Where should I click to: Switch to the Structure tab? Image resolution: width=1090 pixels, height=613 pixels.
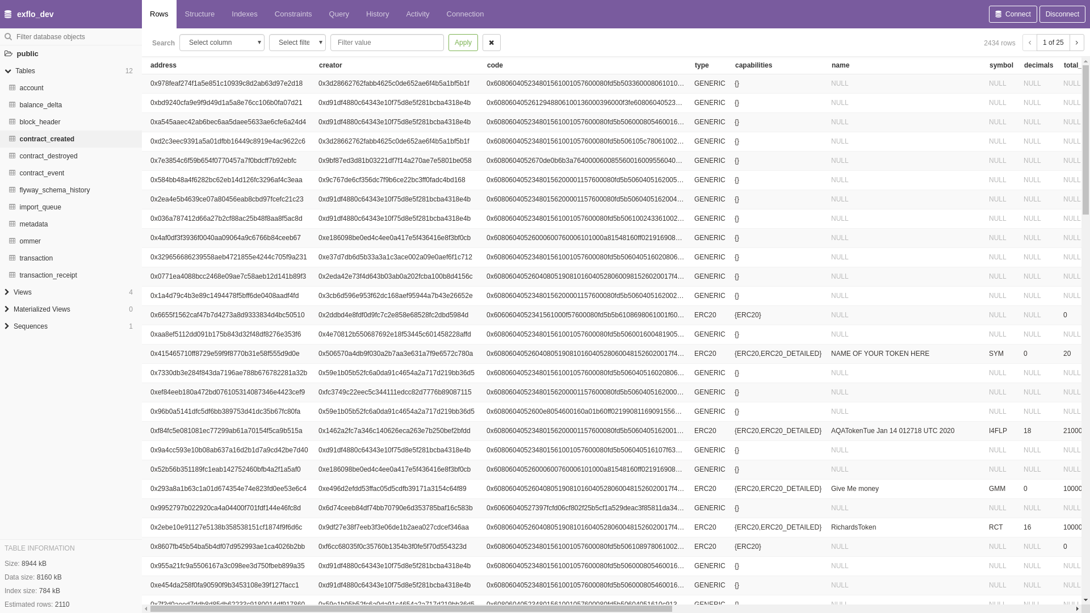click(x=200, y=14)
